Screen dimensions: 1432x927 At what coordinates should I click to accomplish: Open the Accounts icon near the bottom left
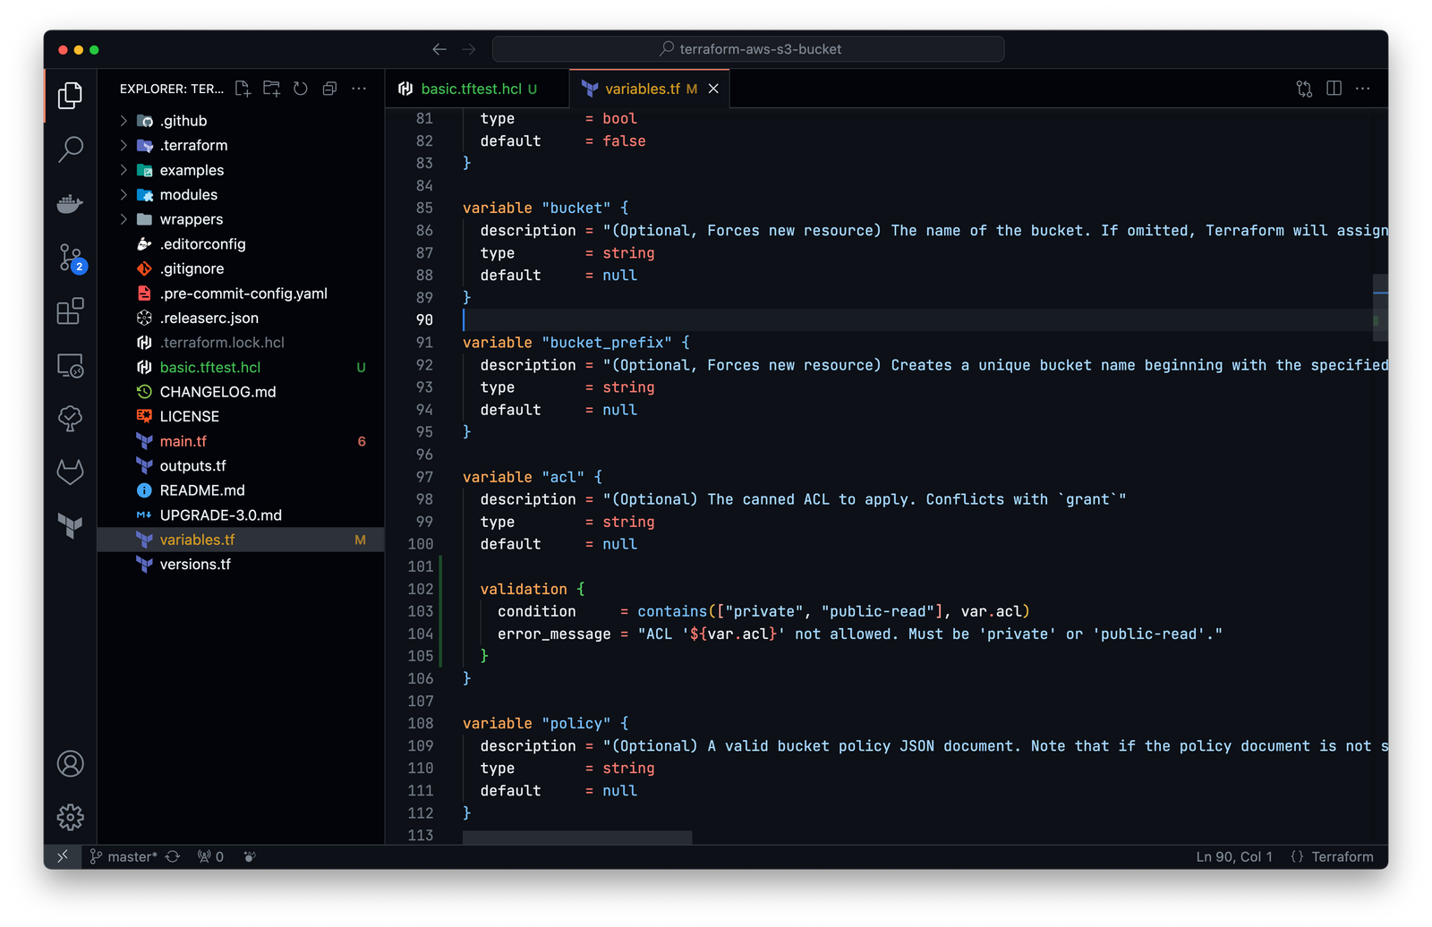(70, 763)
